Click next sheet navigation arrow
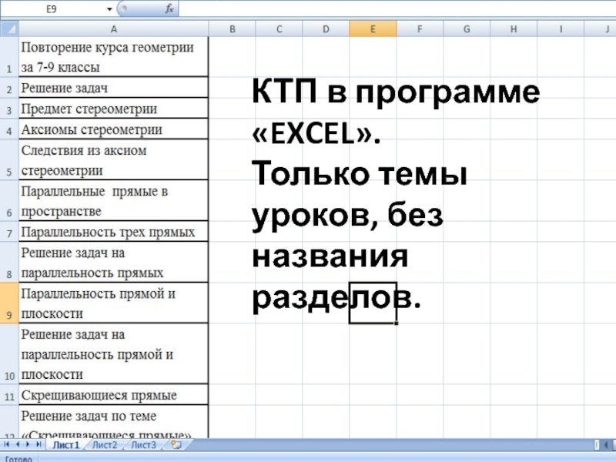The width and height of the screenshot is (616, 462). [28, 445]
